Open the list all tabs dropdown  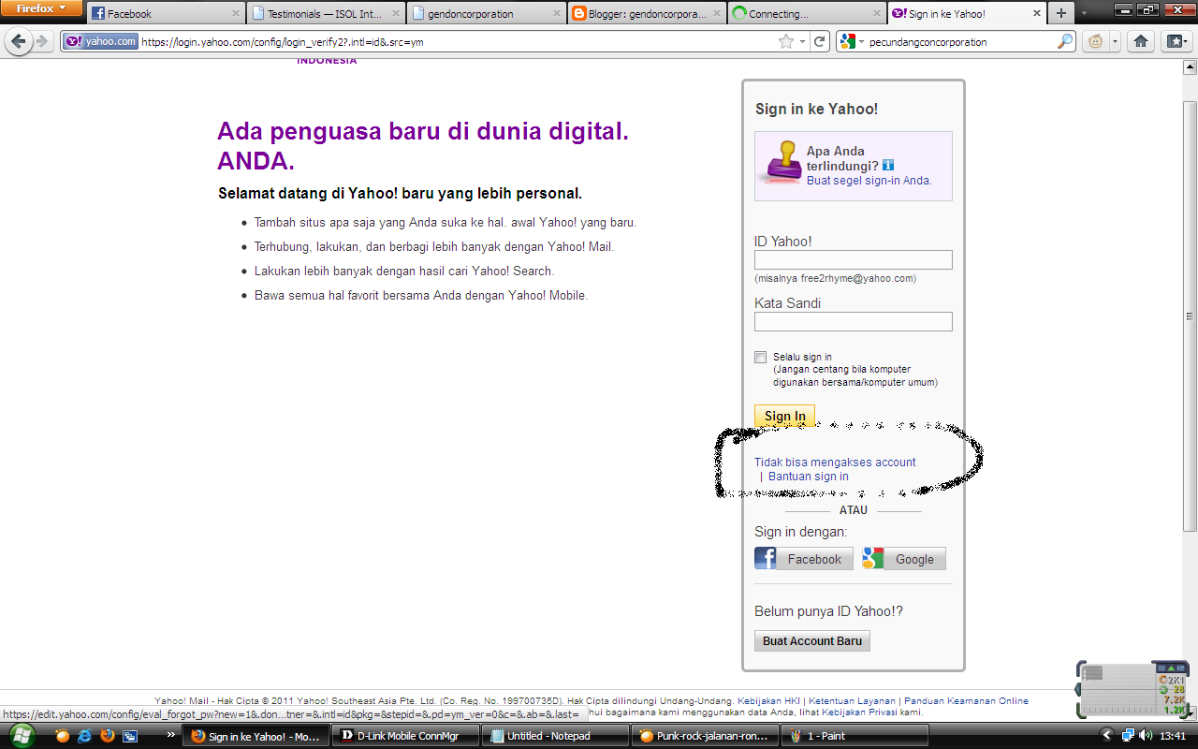(1083, 15)
